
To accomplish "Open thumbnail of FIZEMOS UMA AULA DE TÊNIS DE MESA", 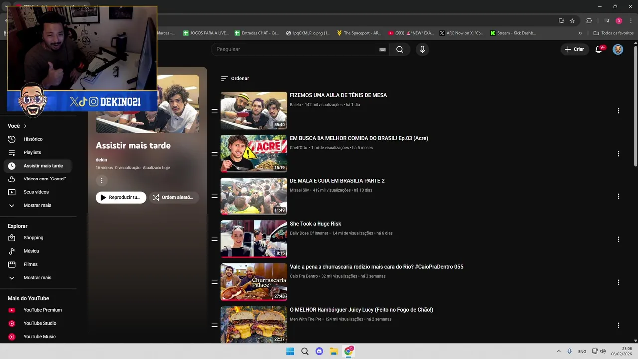I will [254, 110].
